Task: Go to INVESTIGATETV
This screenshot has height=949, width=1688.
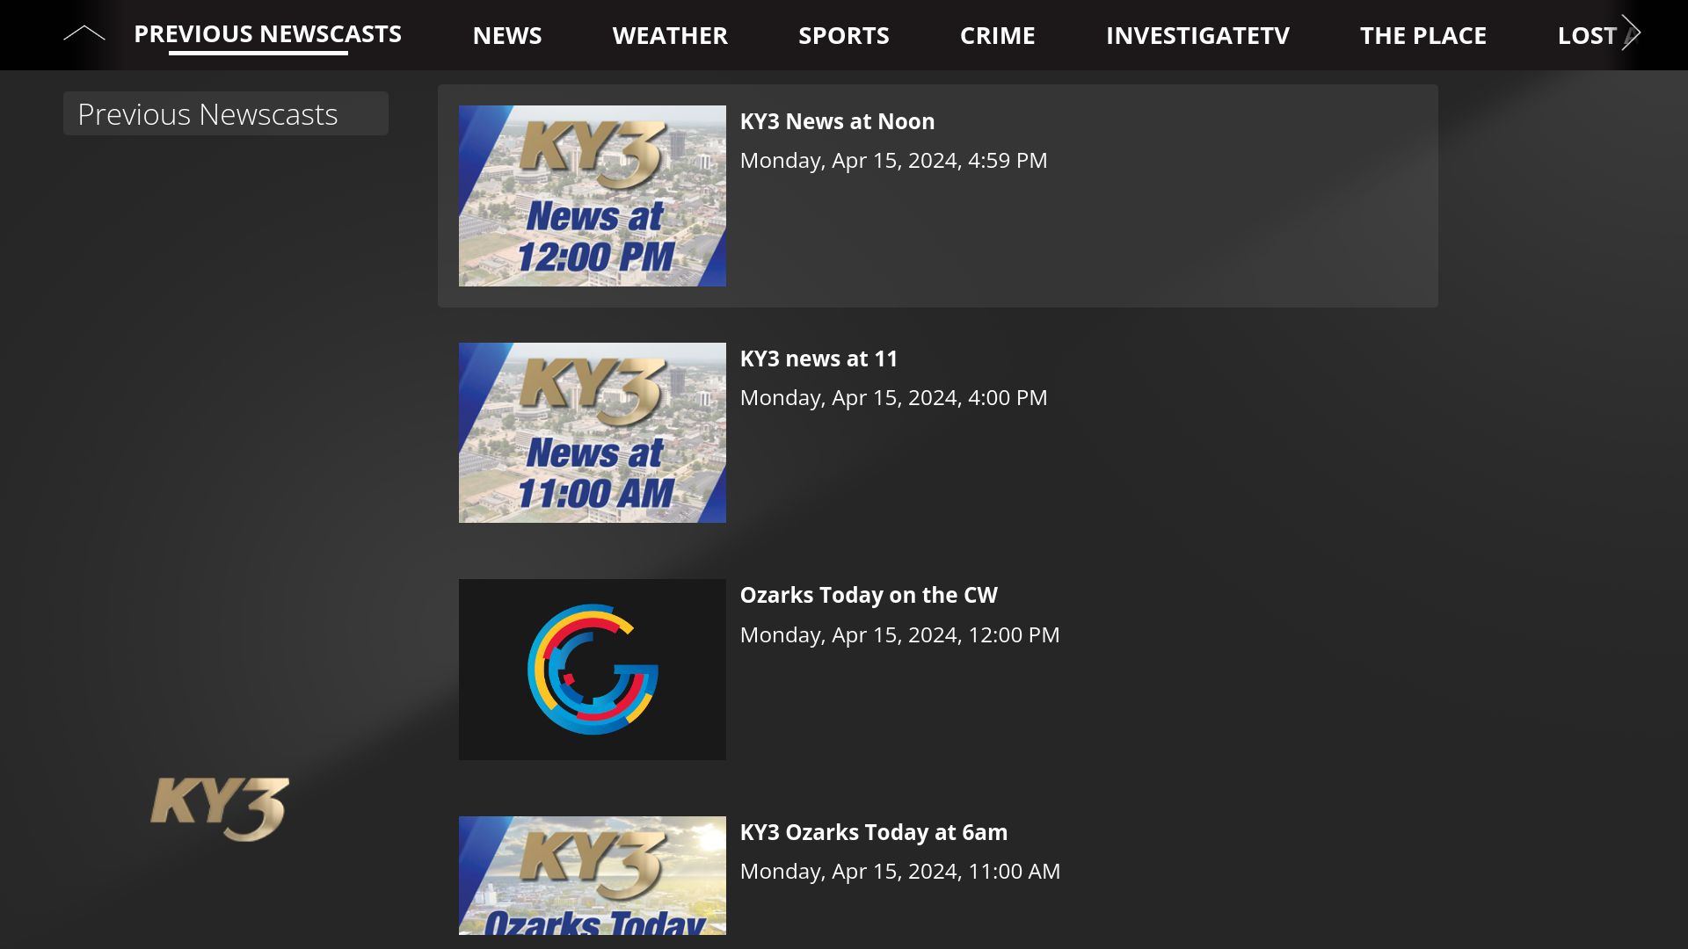Action: [1198, 35]
